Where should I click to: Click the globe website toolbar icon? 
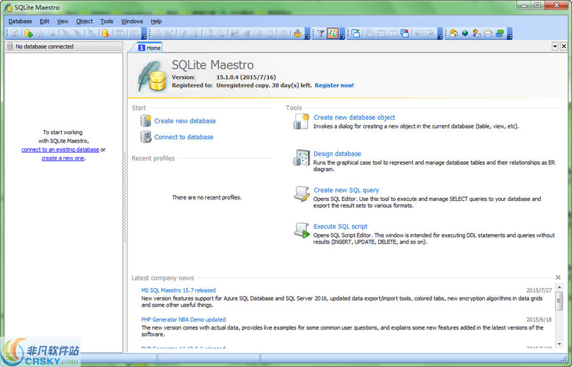(x=465, y=34)
